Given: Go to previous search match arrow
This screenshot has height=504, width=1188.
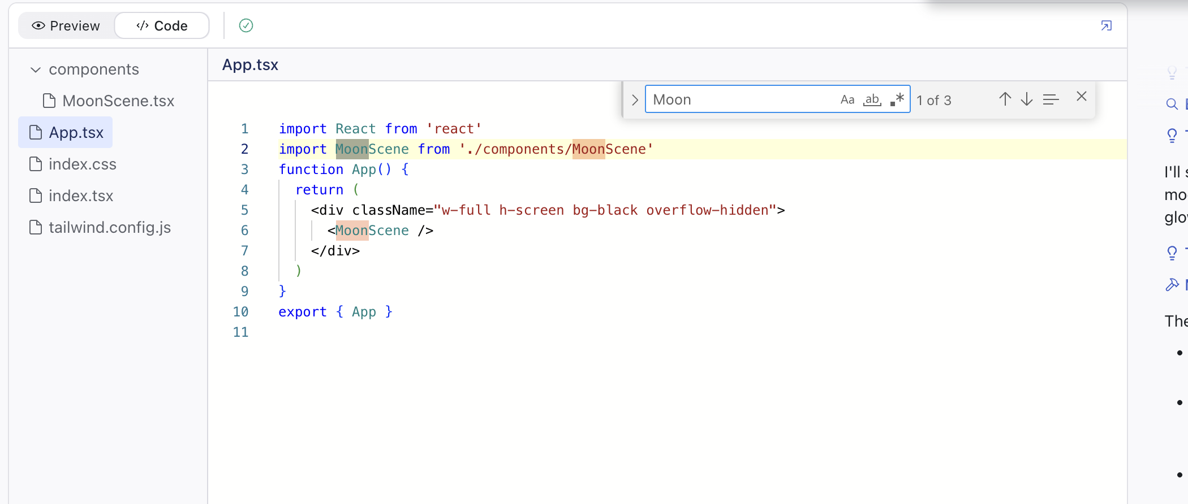Looking at the screenshot, I should [x=1005, y=99].
